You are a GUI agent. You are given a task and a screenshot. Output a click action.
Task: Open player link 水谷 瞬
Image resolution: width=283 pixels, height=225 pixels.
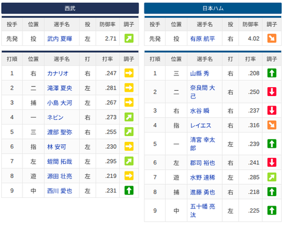199,111
